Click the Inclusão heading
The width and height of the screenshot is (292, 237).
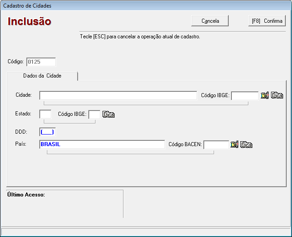pos(29,21)
